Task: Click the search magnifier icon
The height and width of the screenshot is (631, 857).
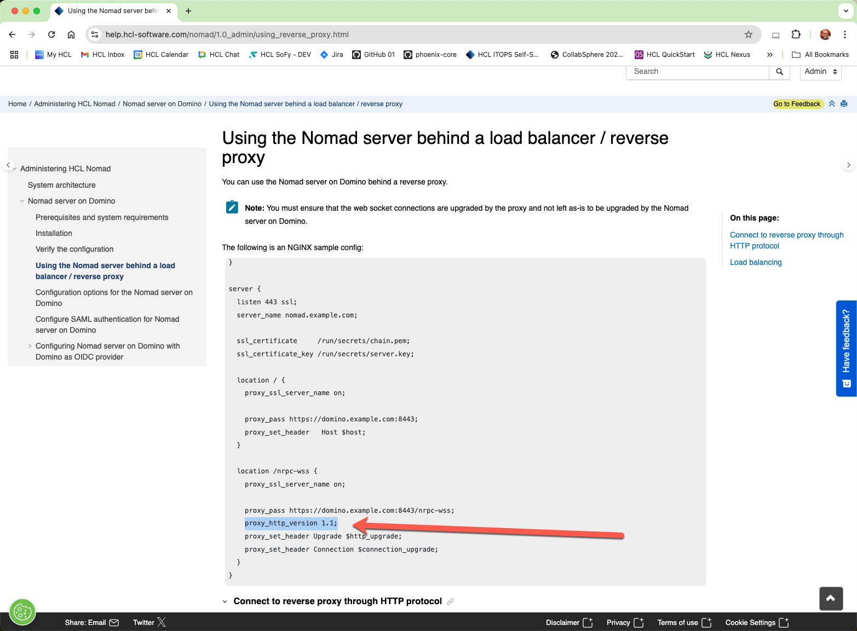Action: [779, 72]
